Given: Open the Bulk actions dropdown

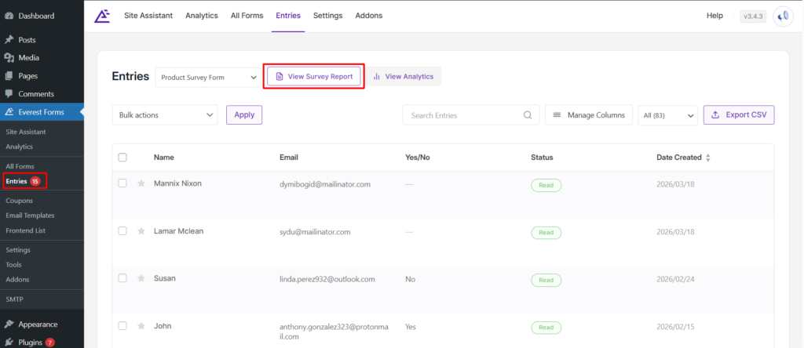Looking at the screenshot, I should click(165, 115).
